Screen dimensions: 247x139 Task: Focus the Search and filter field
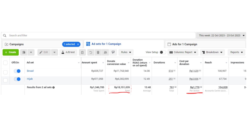point(99,36)
